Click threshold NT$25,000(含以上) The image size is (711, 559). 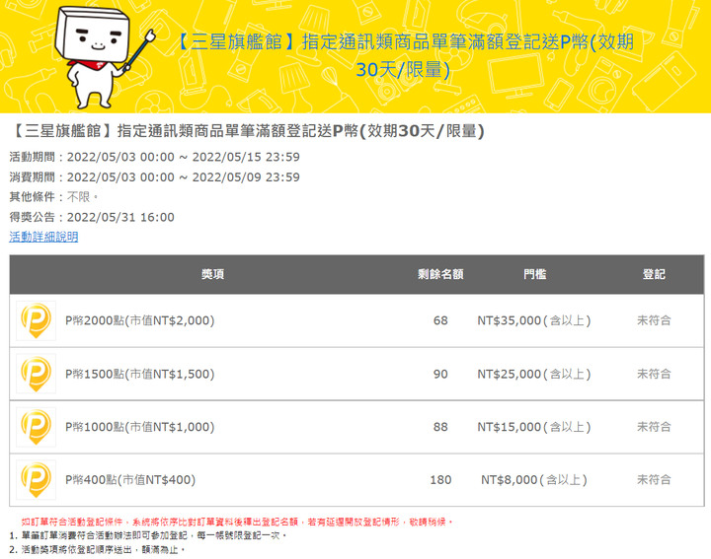534,374
